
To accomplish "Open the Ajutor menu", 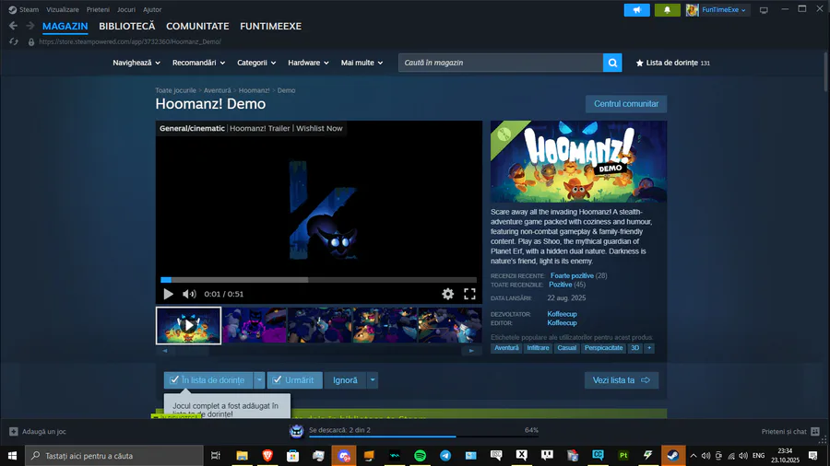I will [152, 9].
